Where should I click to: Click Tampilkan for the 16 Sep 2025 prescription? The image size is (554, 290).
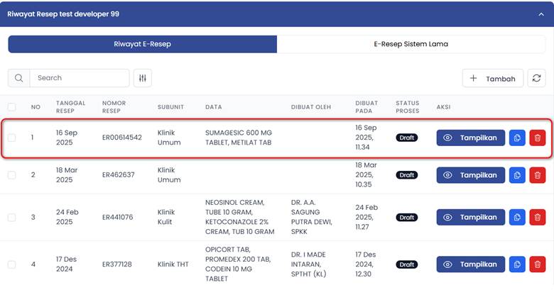[x=471, y=138]
